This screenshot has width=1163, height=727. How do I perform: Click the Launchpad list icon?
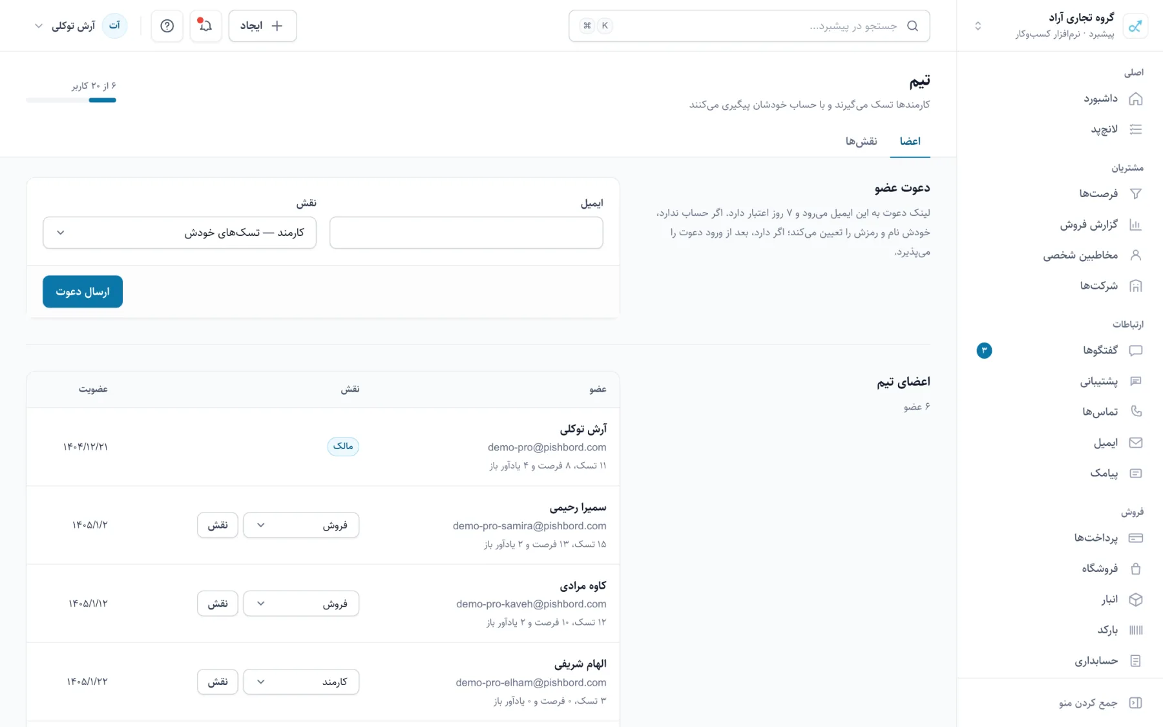click(1135, 129)
